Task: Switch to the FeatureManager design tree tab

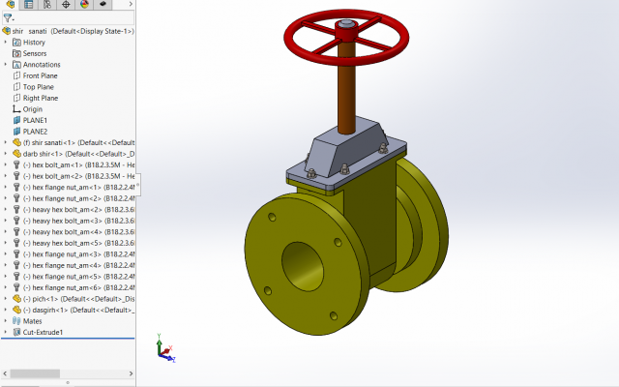Action: (10, 5)
